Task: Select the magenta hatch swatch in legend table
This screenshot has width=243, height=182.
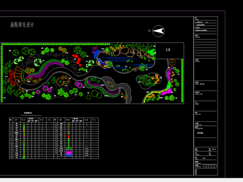Action: coord(69,153)
